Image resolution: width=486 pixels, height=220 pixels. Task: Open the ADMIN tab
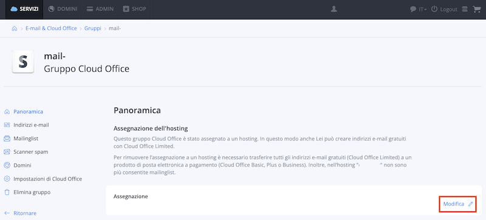pos(100,9)
